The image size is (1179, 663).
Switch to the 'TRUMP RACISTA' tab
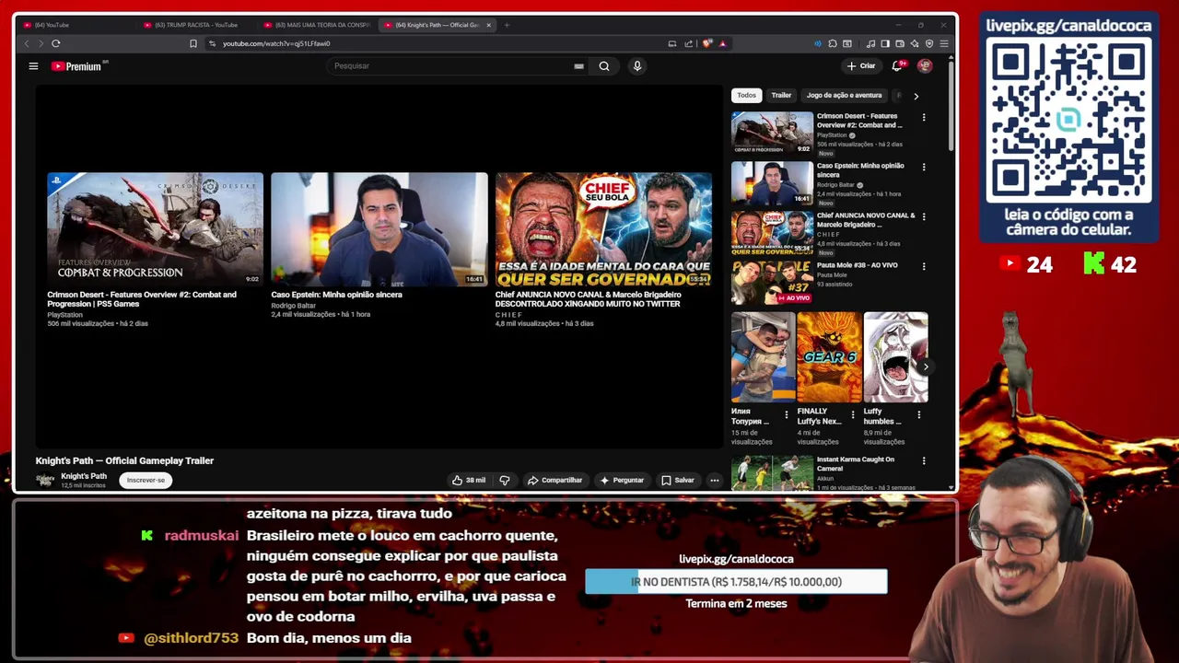tap(195, 25)
